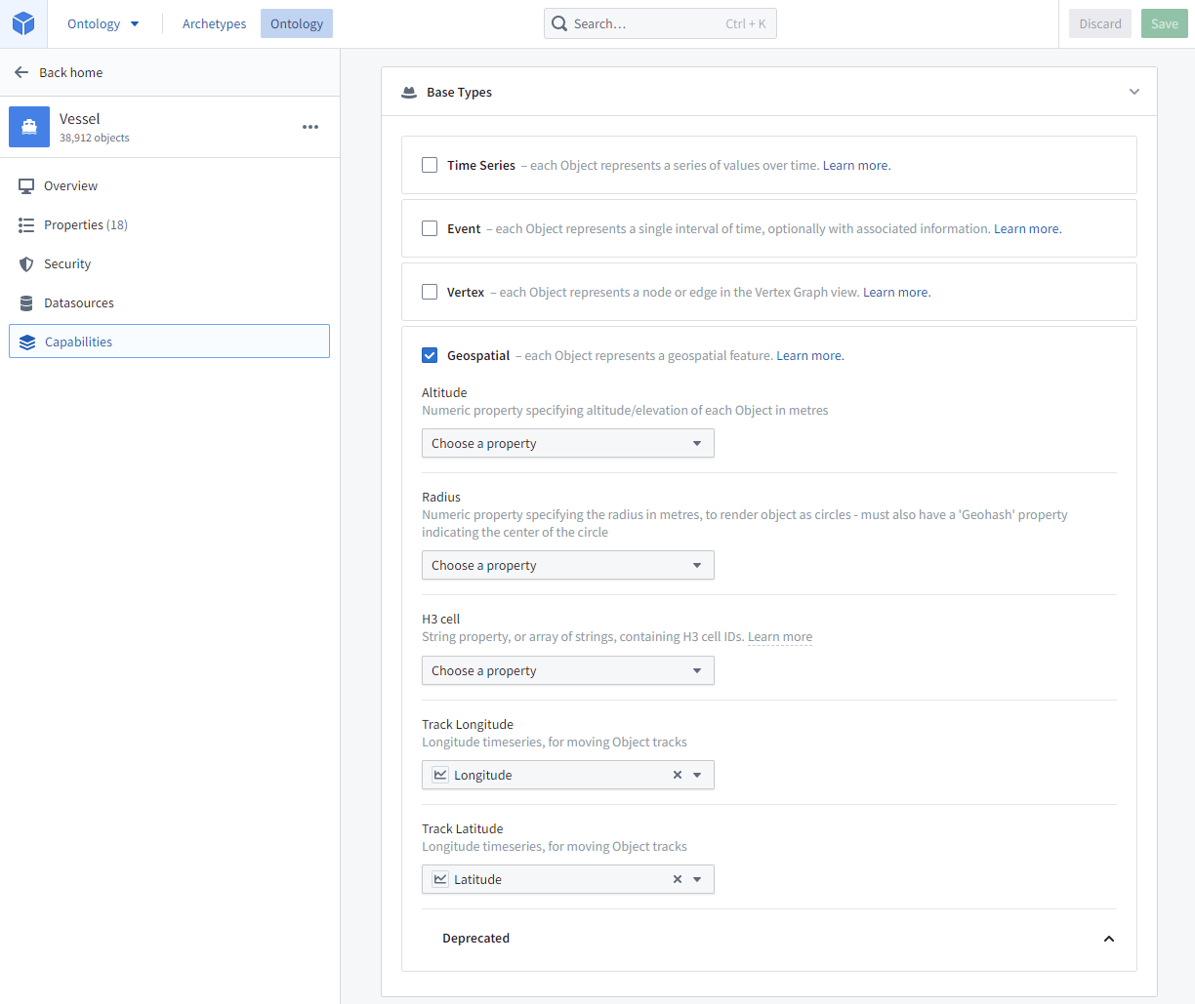Uncheck the Geospatial base type

pyautogui.click(x=430, y=355)
